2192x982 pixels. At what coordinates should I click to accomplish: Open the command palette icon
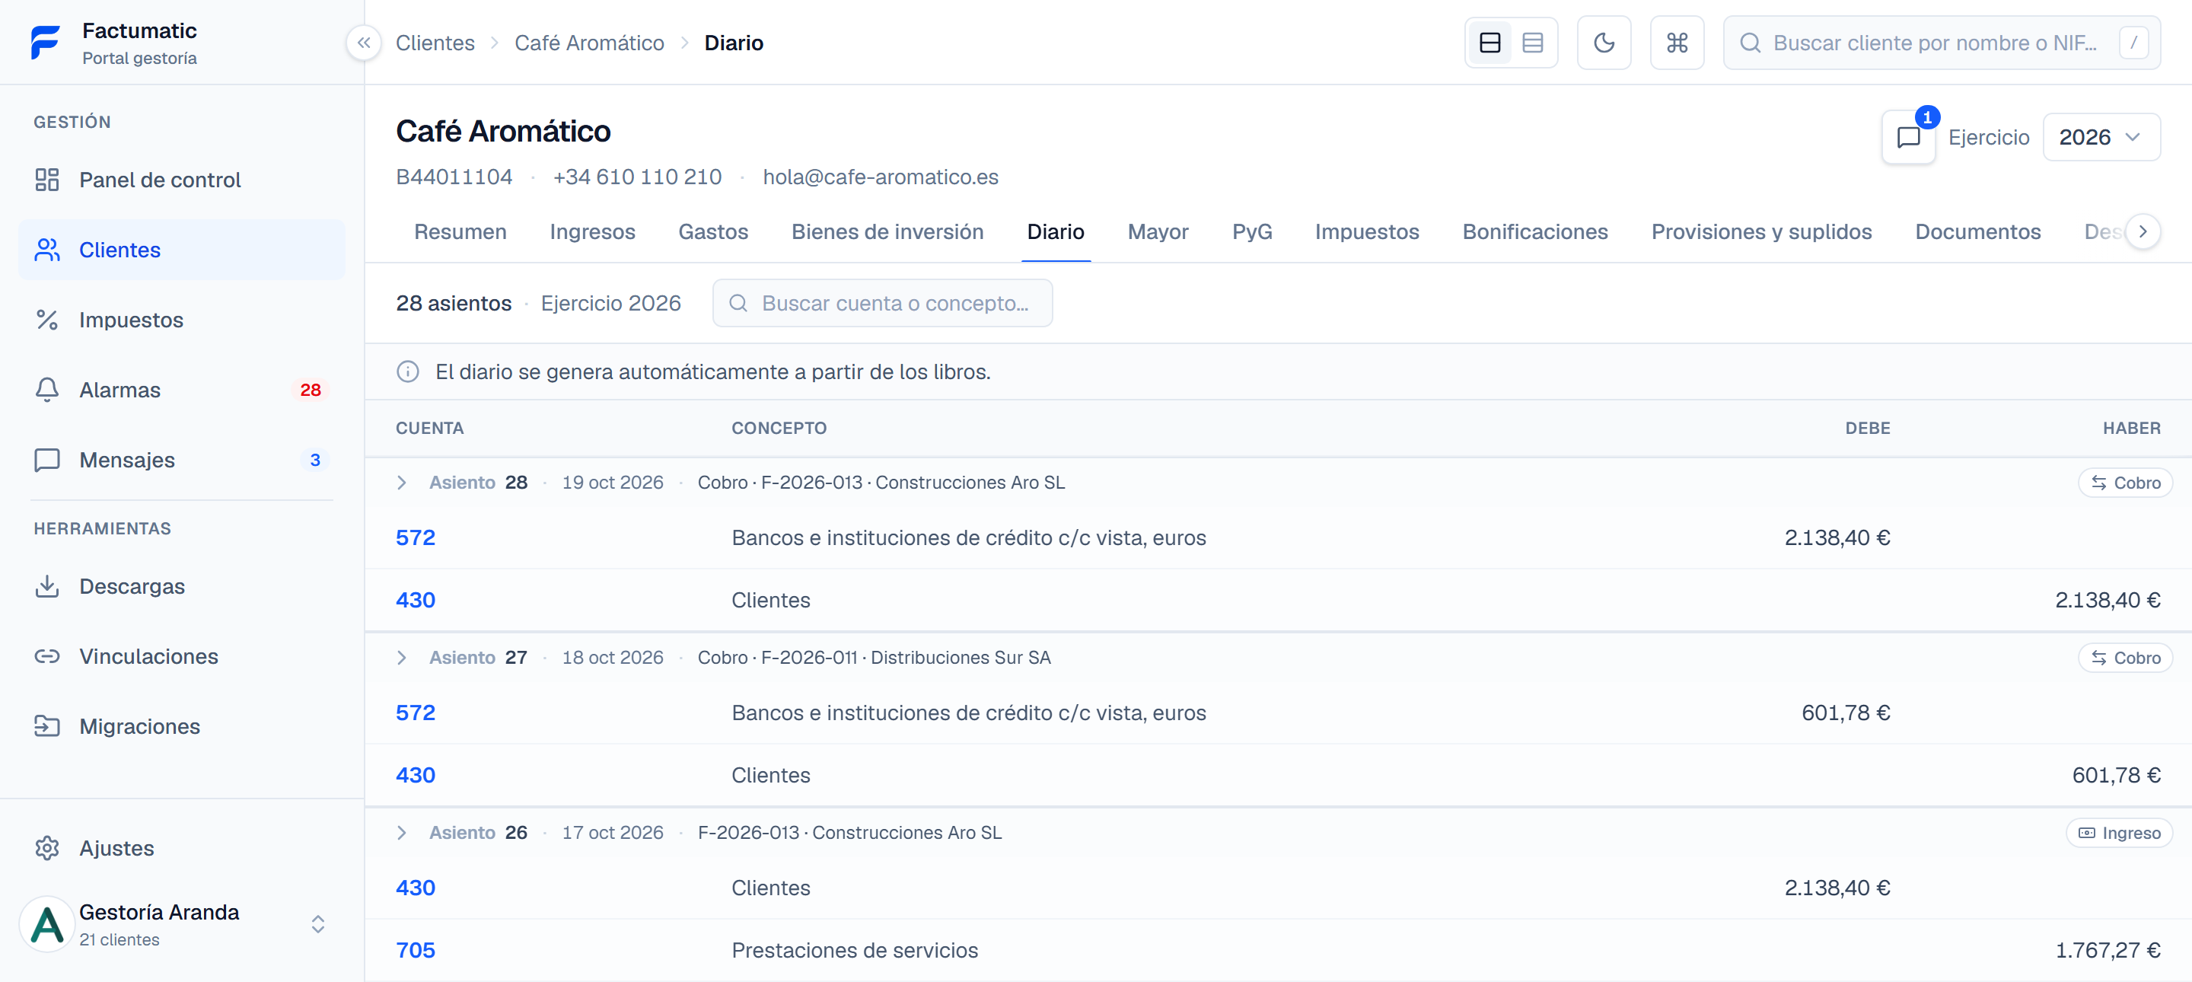pyautogui.click(x=1676, y=43)
